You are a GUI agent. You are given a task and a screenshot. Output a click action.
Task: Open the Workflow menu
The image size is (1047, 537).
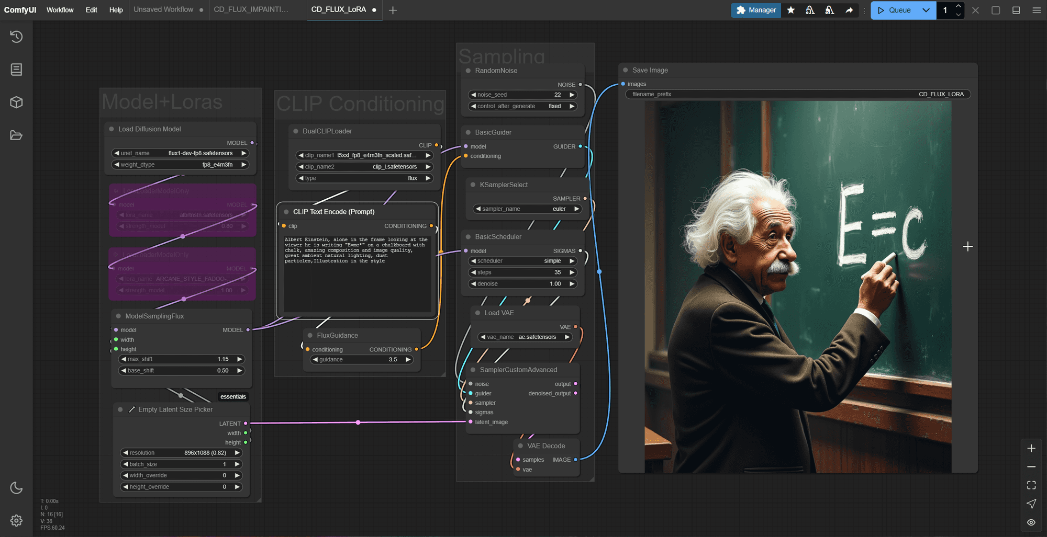(x=60, y=10)
